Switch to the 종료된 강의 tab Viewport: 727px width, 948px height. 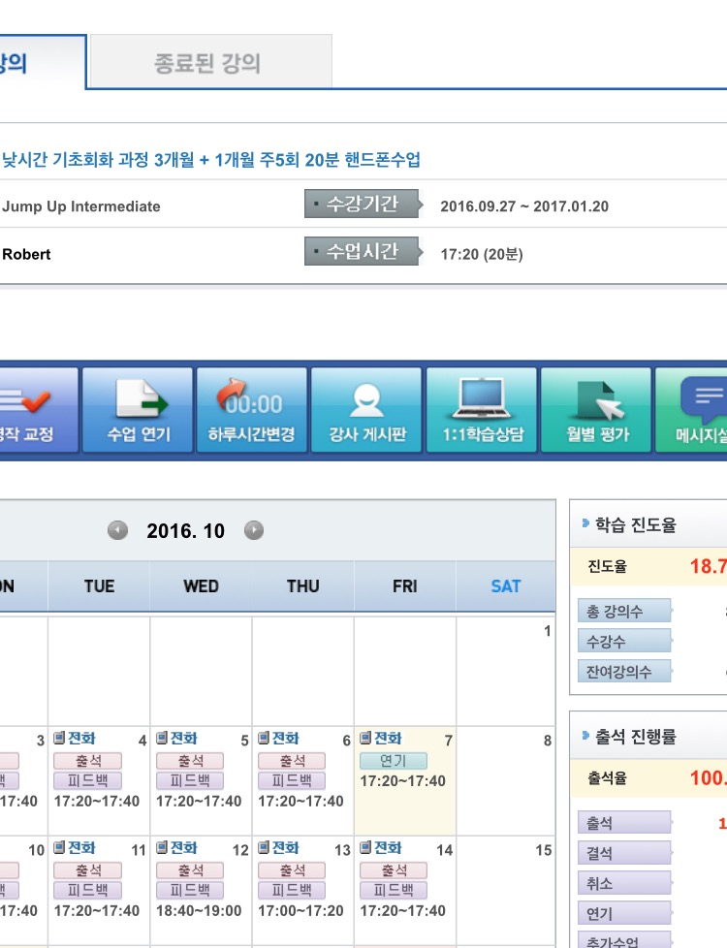(x=207, y=64)
